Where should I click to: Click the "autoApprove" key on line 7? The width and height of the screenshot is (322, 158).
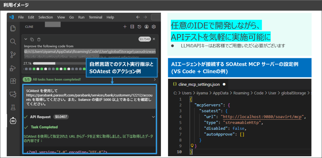(x=219, y=135)
